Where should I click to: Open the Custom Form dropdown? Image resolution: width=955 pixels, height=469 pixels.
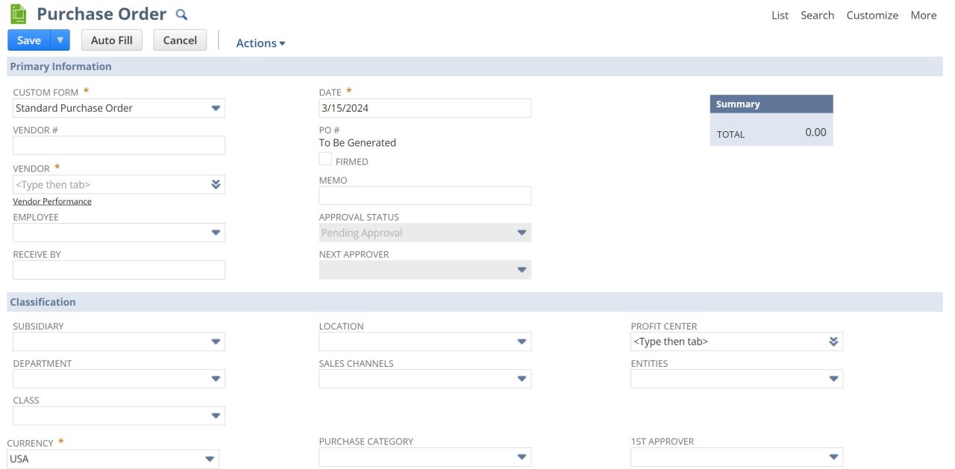tap(216, 107)
